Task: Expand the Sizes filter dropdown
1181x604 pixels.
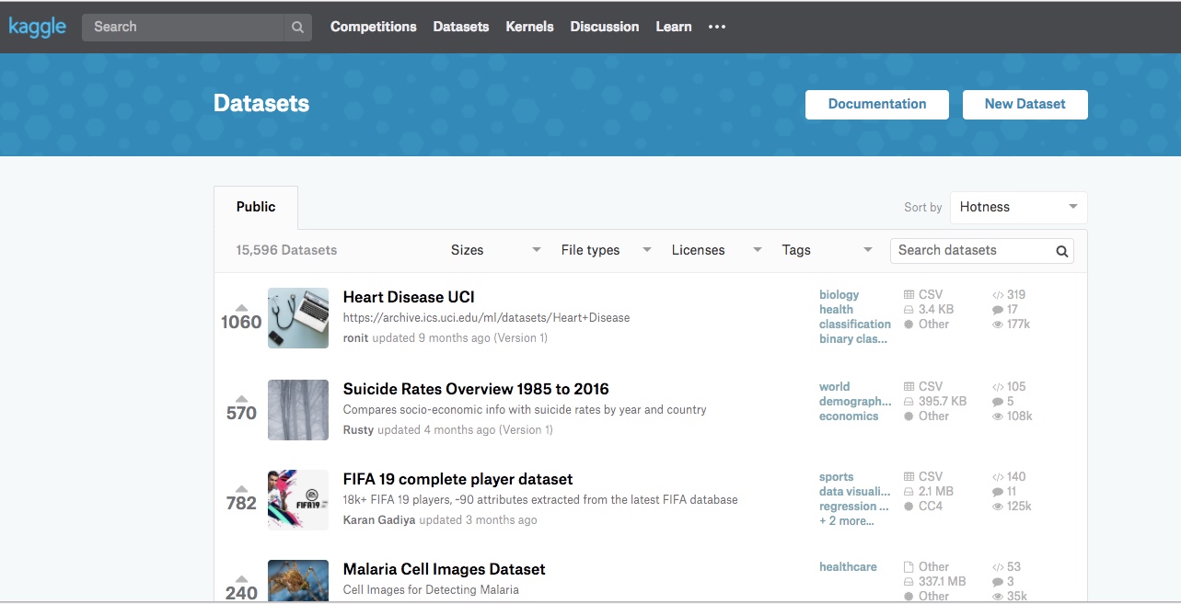Action: click(x=495, y=250)
